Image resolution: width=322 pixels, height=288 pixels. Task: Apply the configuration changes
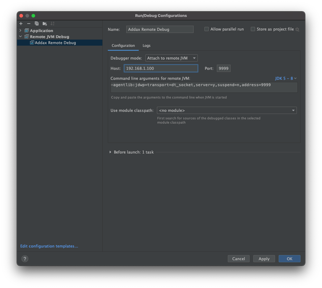tap(264, 259)
